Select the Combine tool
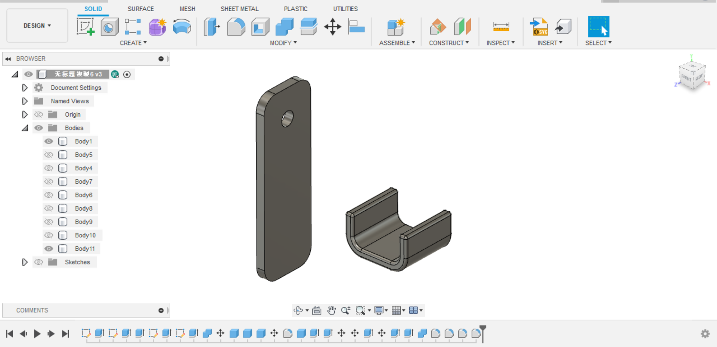The height and width of the screenshot is (347, 717). [283, 26]
